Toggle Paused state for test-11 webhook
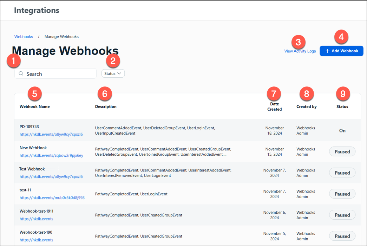This screenshot has width=367, height=246. click(x=342, y=194)
